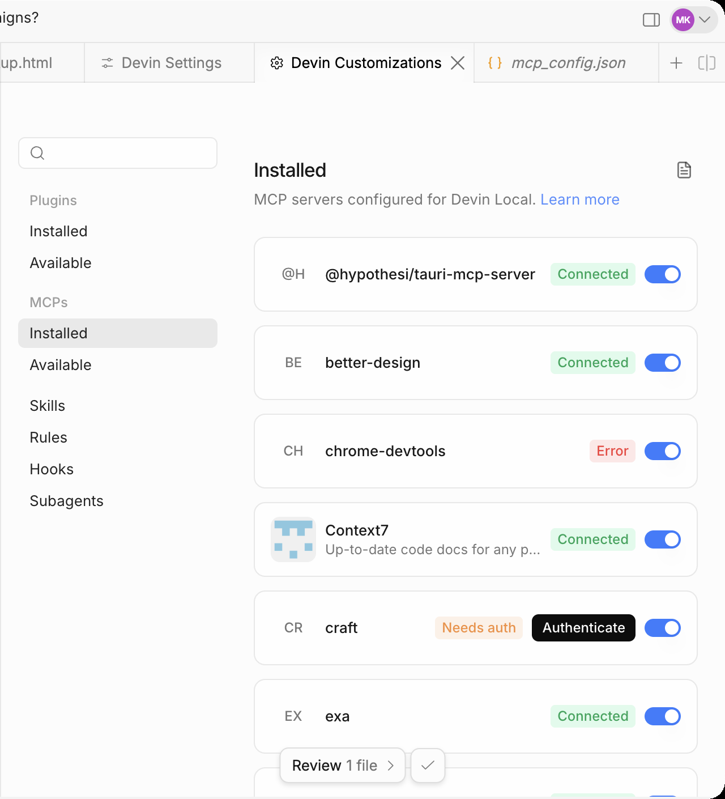Switch off the craft MCP toggle
This screenshot has width=725, height=799.
coord(663,628)
